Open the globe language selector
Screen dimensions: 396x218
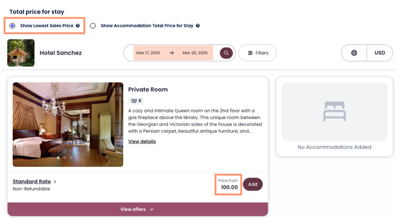(x=354, y=53)
